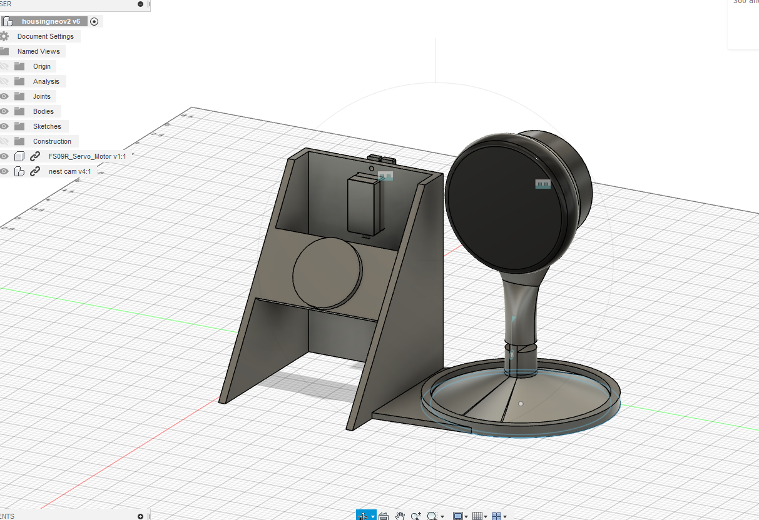Click Named Views in browser tree
759x520 pixels.
tap(39, 51)
